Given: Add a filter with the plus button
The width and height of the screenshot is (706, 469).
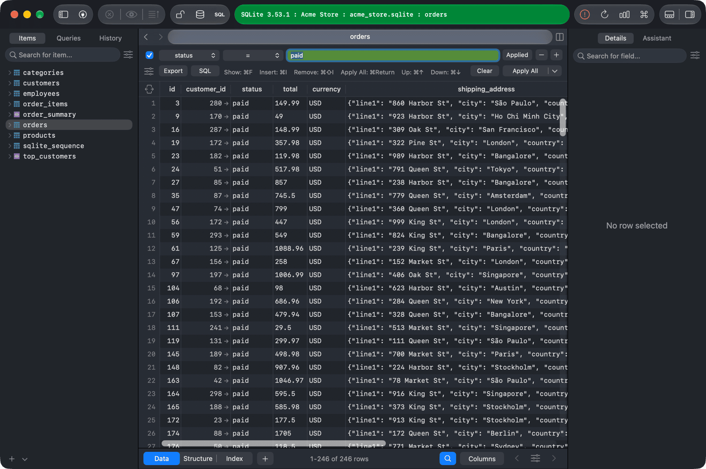Looking at the screenshot, I should click(x=556, y=55).
